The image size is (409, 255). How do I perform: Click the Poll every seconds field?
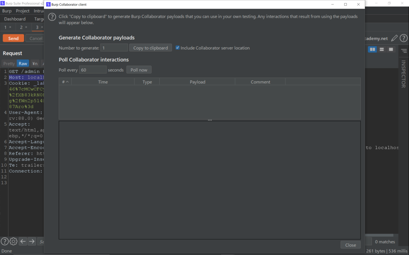click(x=93, y=70)
